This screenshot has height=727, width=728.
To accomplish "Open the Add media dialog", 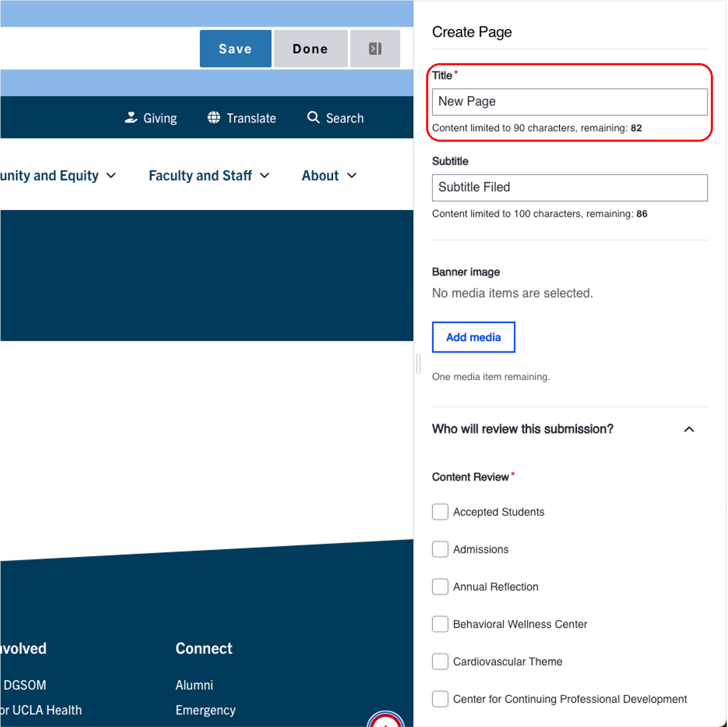I will point(473,337).
